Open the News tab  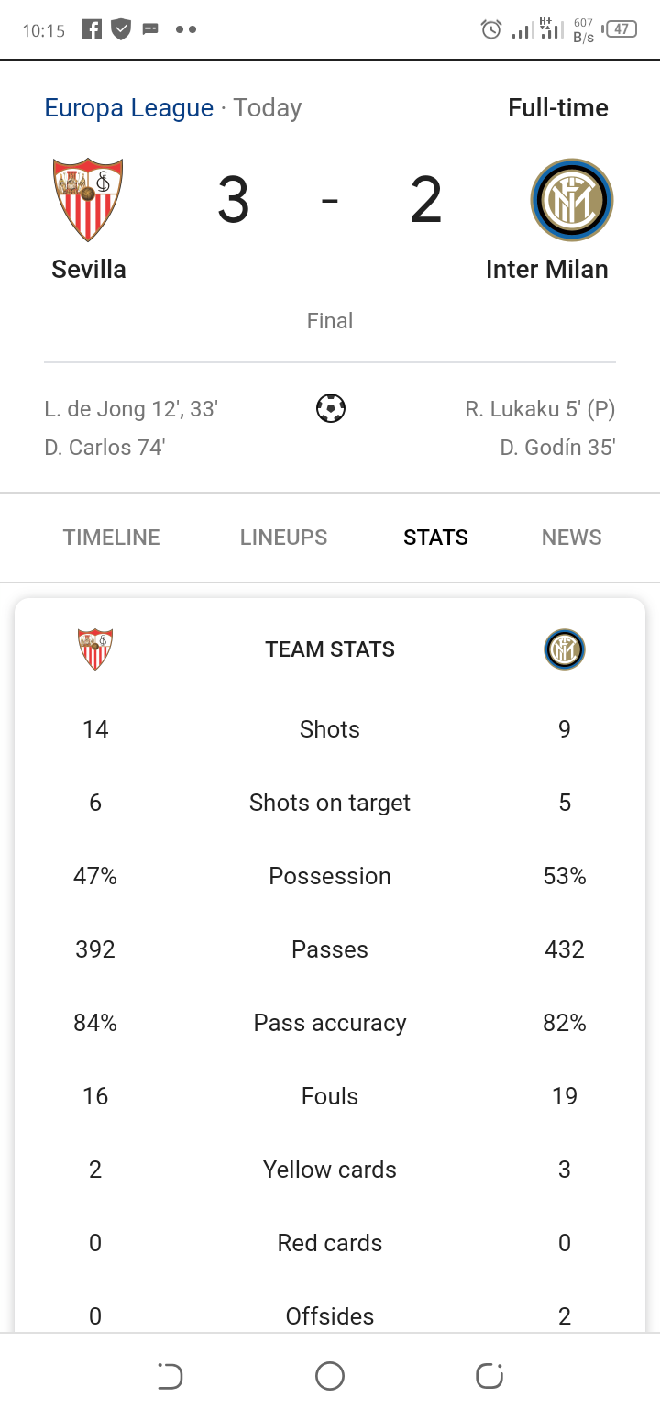click(x=572, y=538)
